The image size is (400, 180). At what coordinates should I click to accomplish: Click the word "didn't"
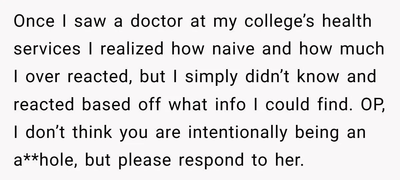pos(266,77)
